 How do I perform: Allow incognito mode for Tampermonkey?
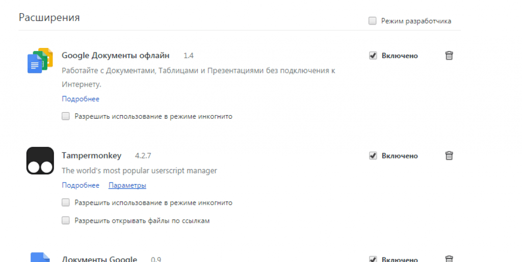66,202
